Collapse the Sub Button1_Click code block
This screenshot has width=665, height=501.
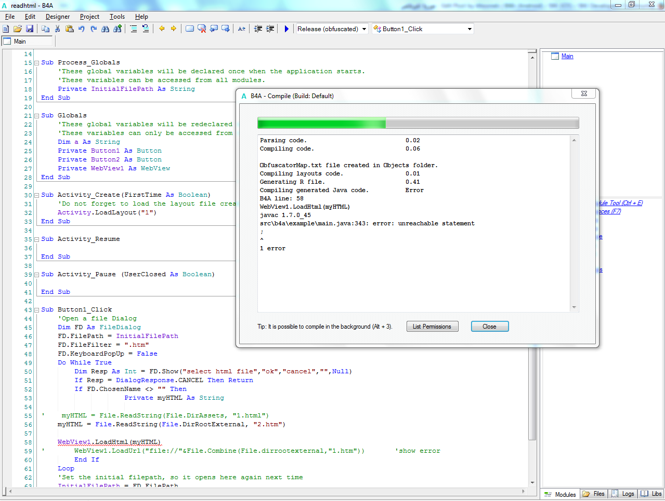37,310
